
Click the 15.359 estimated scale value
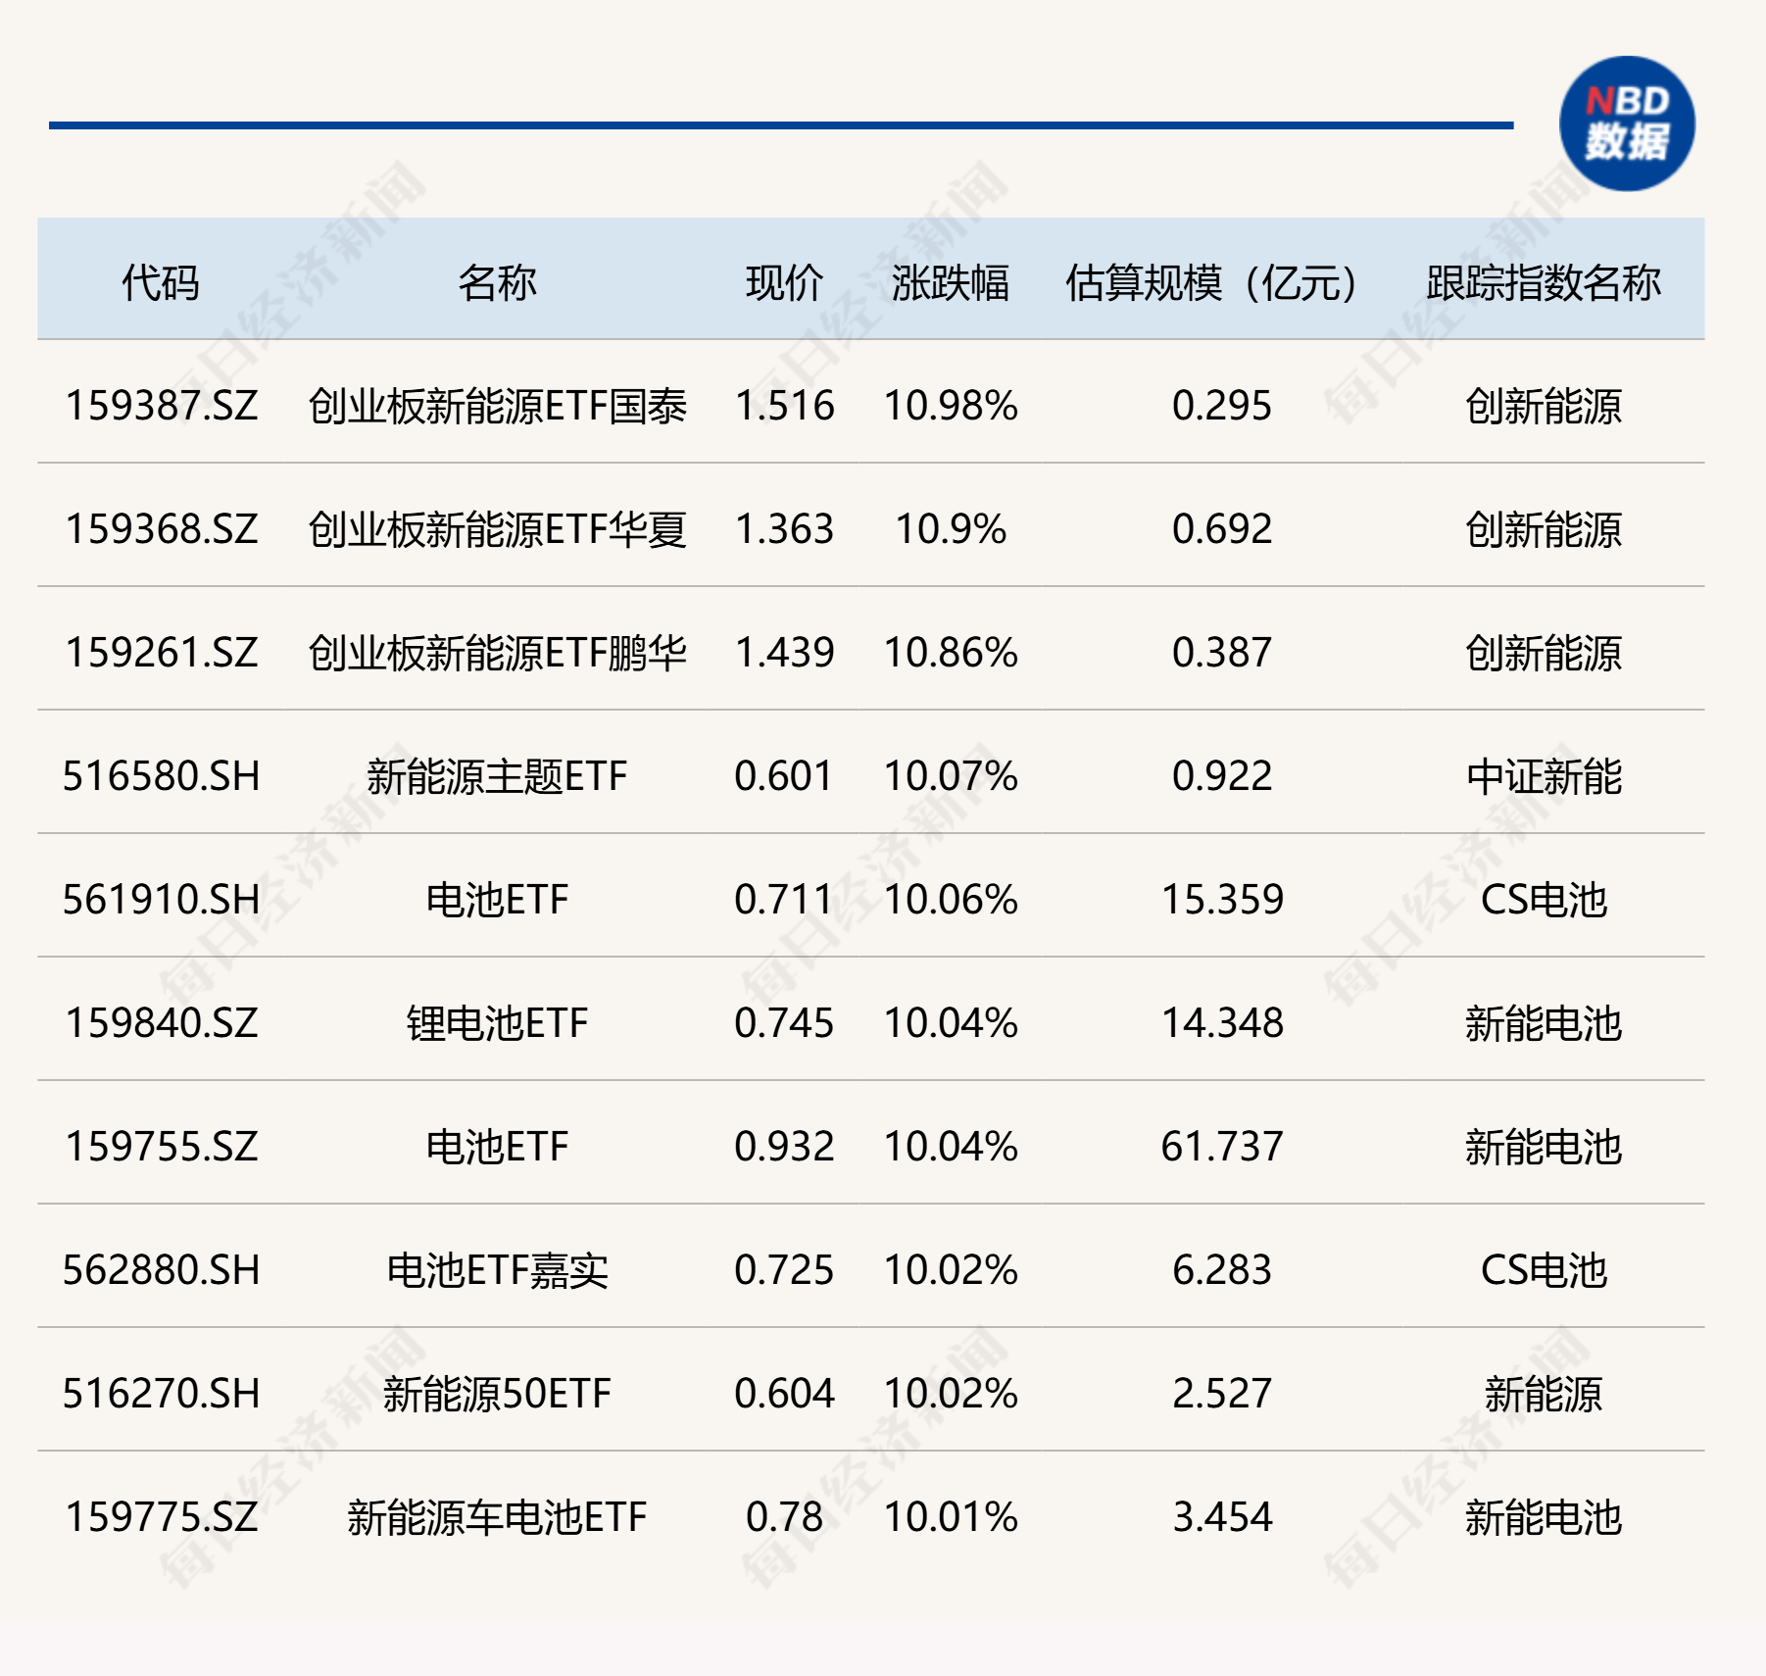[1222, 900]
